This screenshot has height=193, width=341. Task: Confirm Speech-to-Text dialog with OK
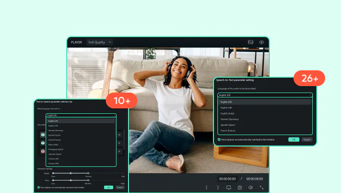294,140
